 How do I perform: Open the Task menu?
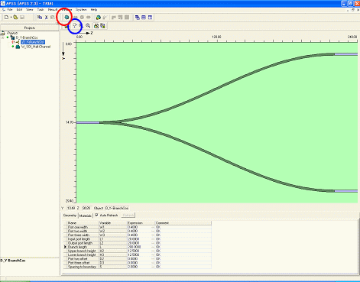(x=41, y=10)
